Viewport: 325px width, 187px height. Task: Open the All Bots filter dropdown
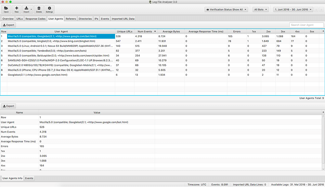[261, 9]
